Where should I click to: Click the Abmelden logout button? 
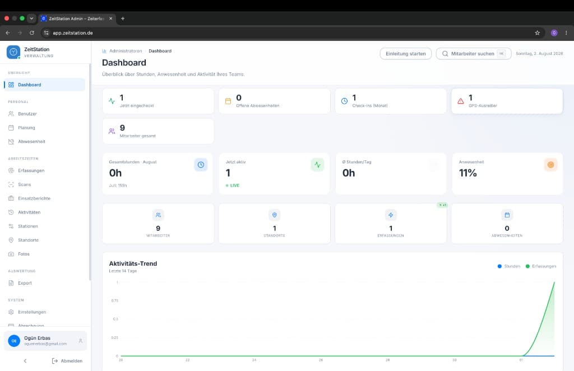67,361
